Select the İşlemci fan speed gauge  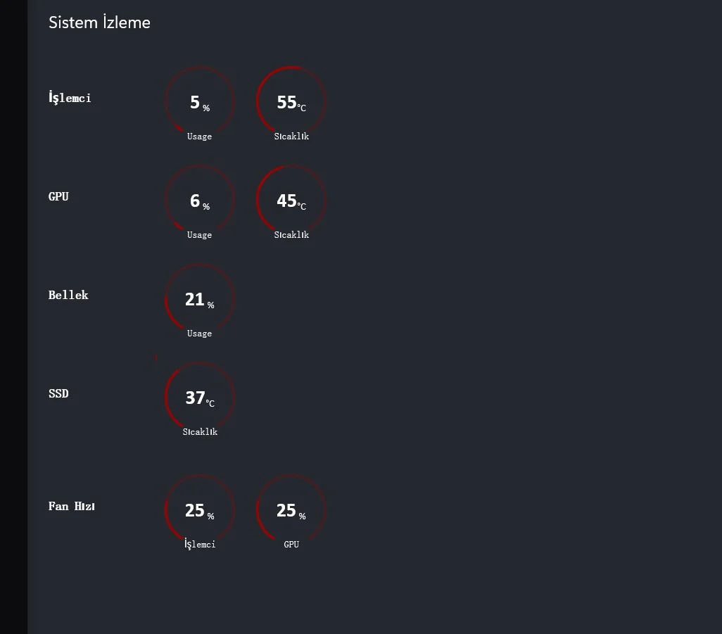point(199,509)
